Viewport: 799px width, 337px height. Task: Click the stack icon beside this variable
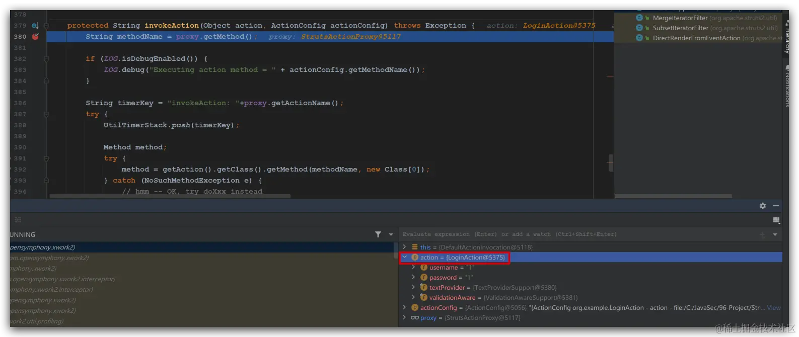point(415,247)
